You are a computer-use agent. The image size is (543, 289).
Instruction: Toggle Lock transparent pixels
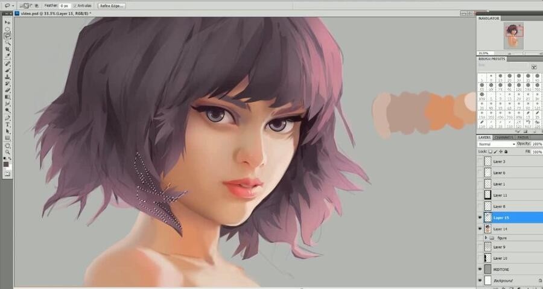point(491,151)
